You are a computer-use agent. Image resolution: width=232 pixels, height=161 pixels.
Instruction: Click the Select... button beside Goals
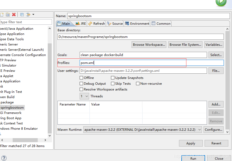coord(216,55)
